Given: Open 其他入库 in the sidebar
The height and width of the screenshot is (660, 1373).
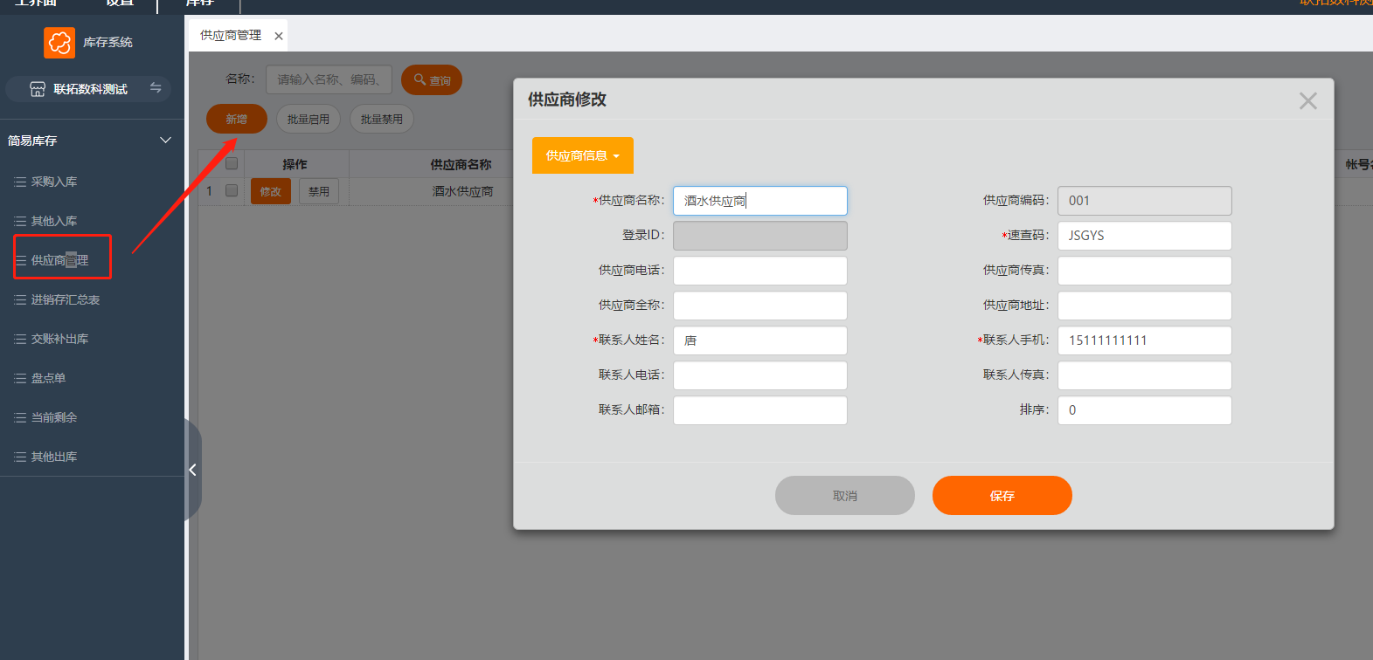Looking at the screenshot, I should click(x=54, y=221).
